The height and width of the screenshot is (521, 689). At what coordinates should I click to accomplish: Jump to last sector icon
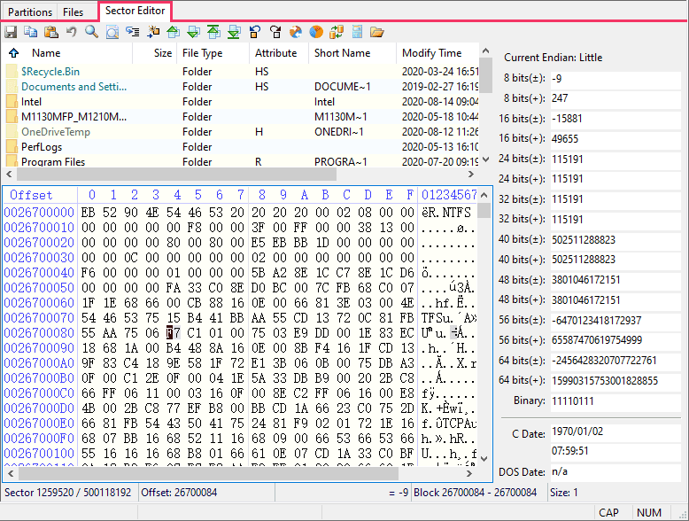coord(234,32)
